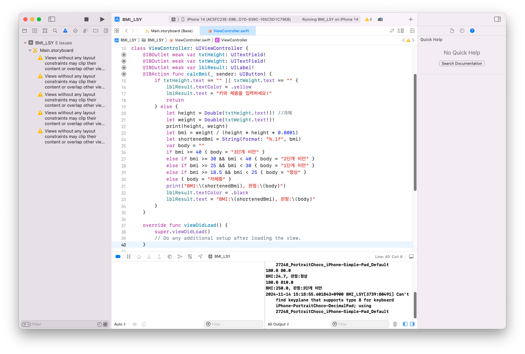Go forward in editor history
Screen dimensions: 525x354
[133, 31]
